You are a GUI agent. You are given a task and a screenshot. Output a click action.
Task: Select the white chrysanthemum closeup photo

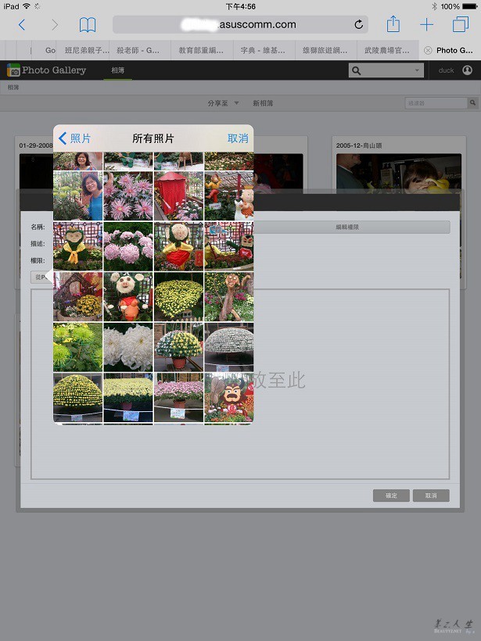(x=128, y=348)
